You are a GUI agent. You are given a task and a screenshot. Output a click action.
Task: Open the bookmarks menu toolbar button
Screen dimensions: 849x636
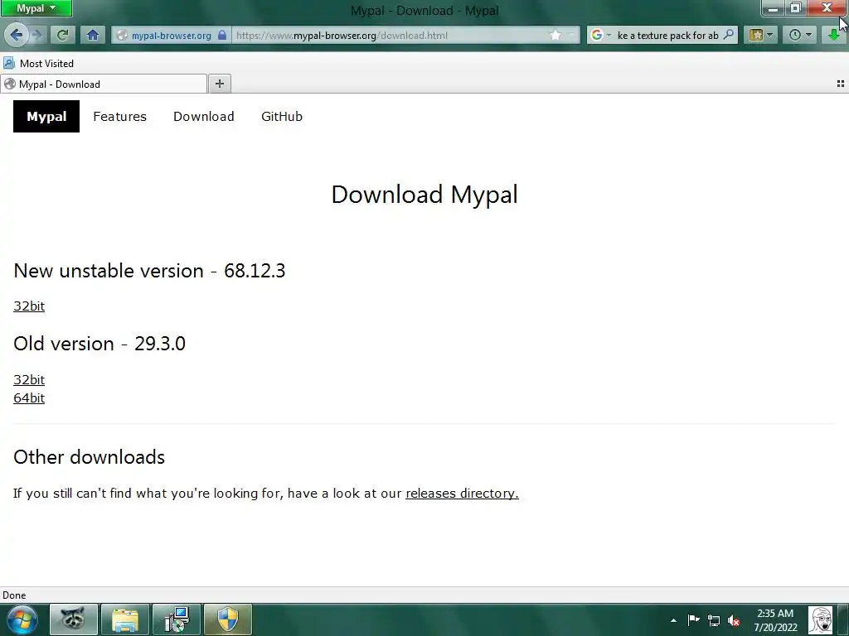point(760,35)
